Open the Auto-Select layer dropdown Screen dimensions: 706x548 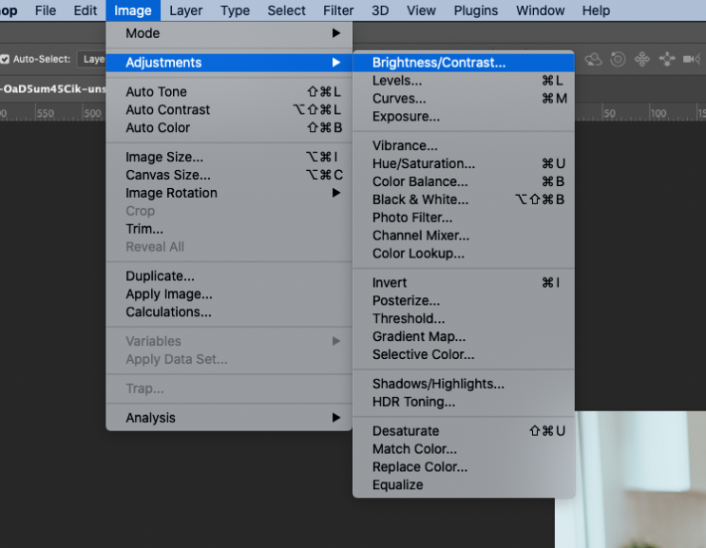click(x=92, y=60)
